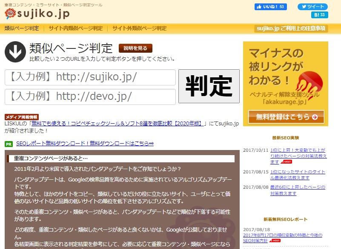Open the 最近6位に上昇したページの対策 link
Viewport: 341px width, 249px height.
[298, 190]
